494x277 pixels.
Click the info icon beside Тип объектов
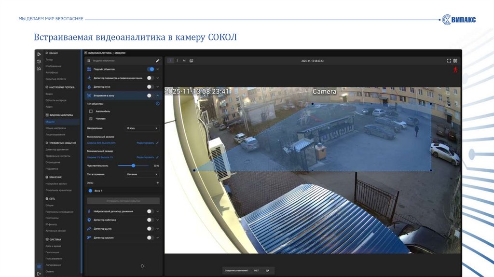coord(157,104)
